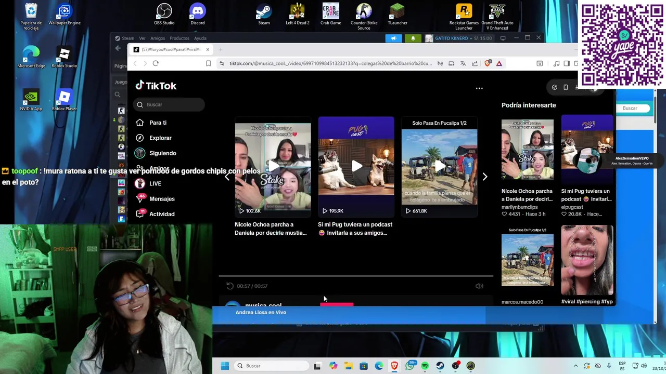
Task: Open the Steam menu in Steam window
Action: pos(128,38)
